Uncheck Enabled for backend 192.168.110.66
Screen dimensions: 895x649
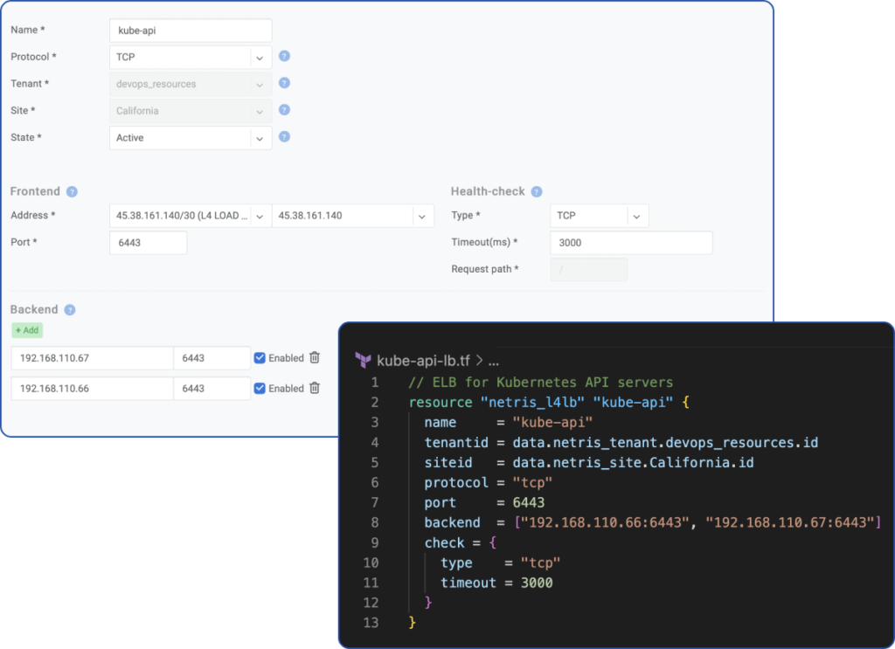click(260, 389)
